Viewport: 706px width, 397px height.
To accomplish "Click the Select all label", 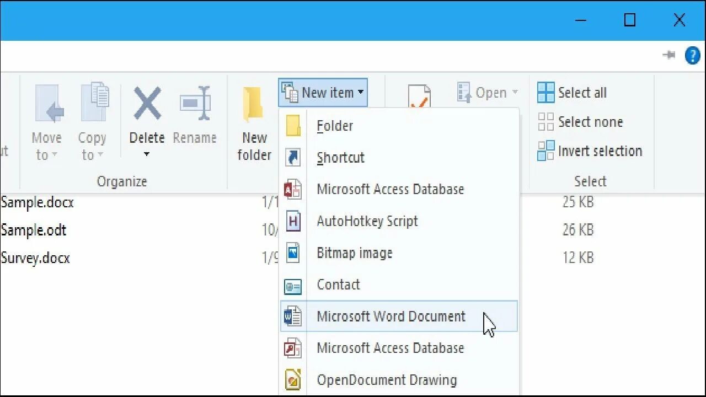I will click(582, 93).
